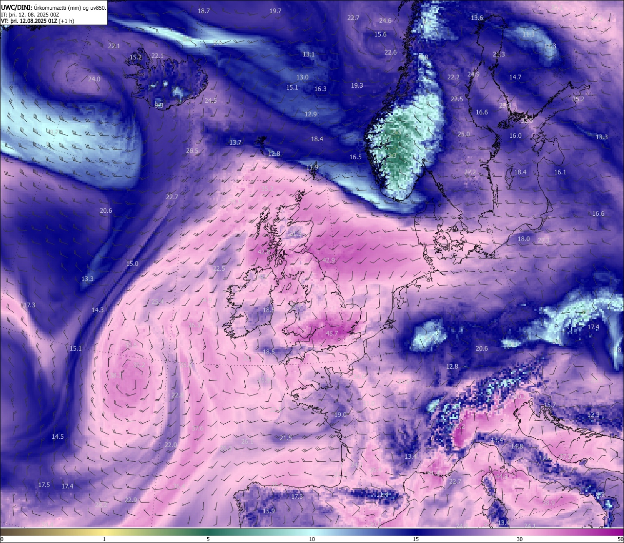Screen dimensions: 624x543
Task: Click the UWC/DINI map title text
Action: point(54,7)
